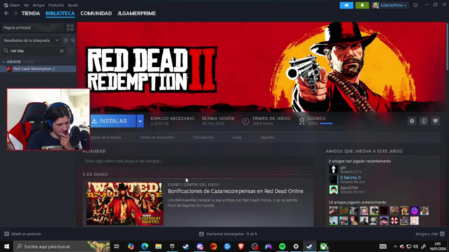The image size is (449, 252).
Task: Open the Amigos menu
Action: (x=39, y=5)
